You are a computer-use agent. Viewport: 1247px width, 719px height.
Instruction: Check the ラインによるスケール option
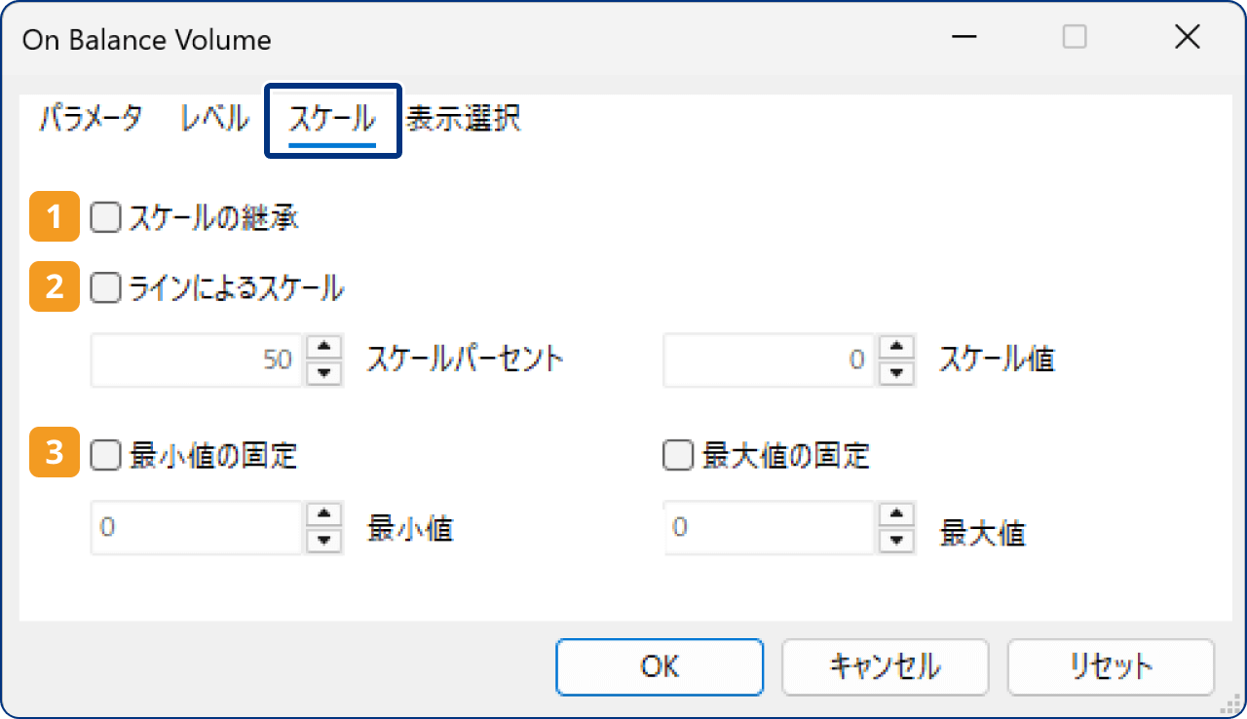103,287
